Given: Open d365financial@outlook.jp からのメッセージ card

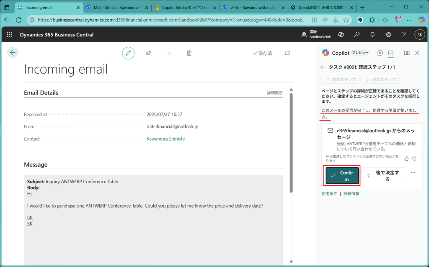Looking at the screenshot, I should [x=372, y=140].
